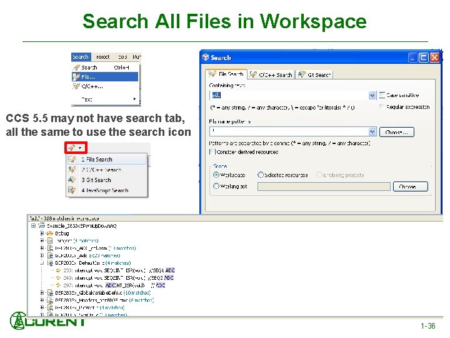The image size is (450, 338).
Task: Enable the Regular expression checkbox
Action: point(382,107)
